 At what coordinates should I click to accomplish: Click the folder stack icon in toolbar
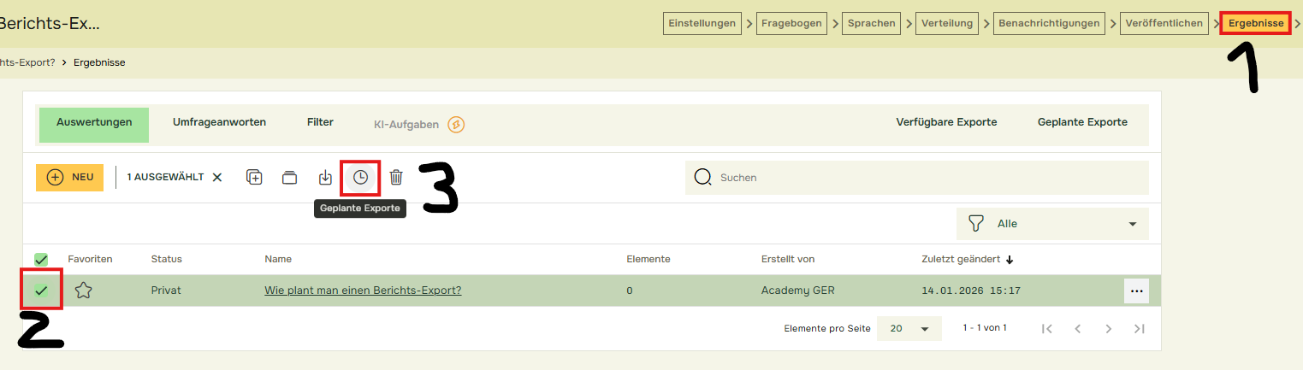(290, 177)
